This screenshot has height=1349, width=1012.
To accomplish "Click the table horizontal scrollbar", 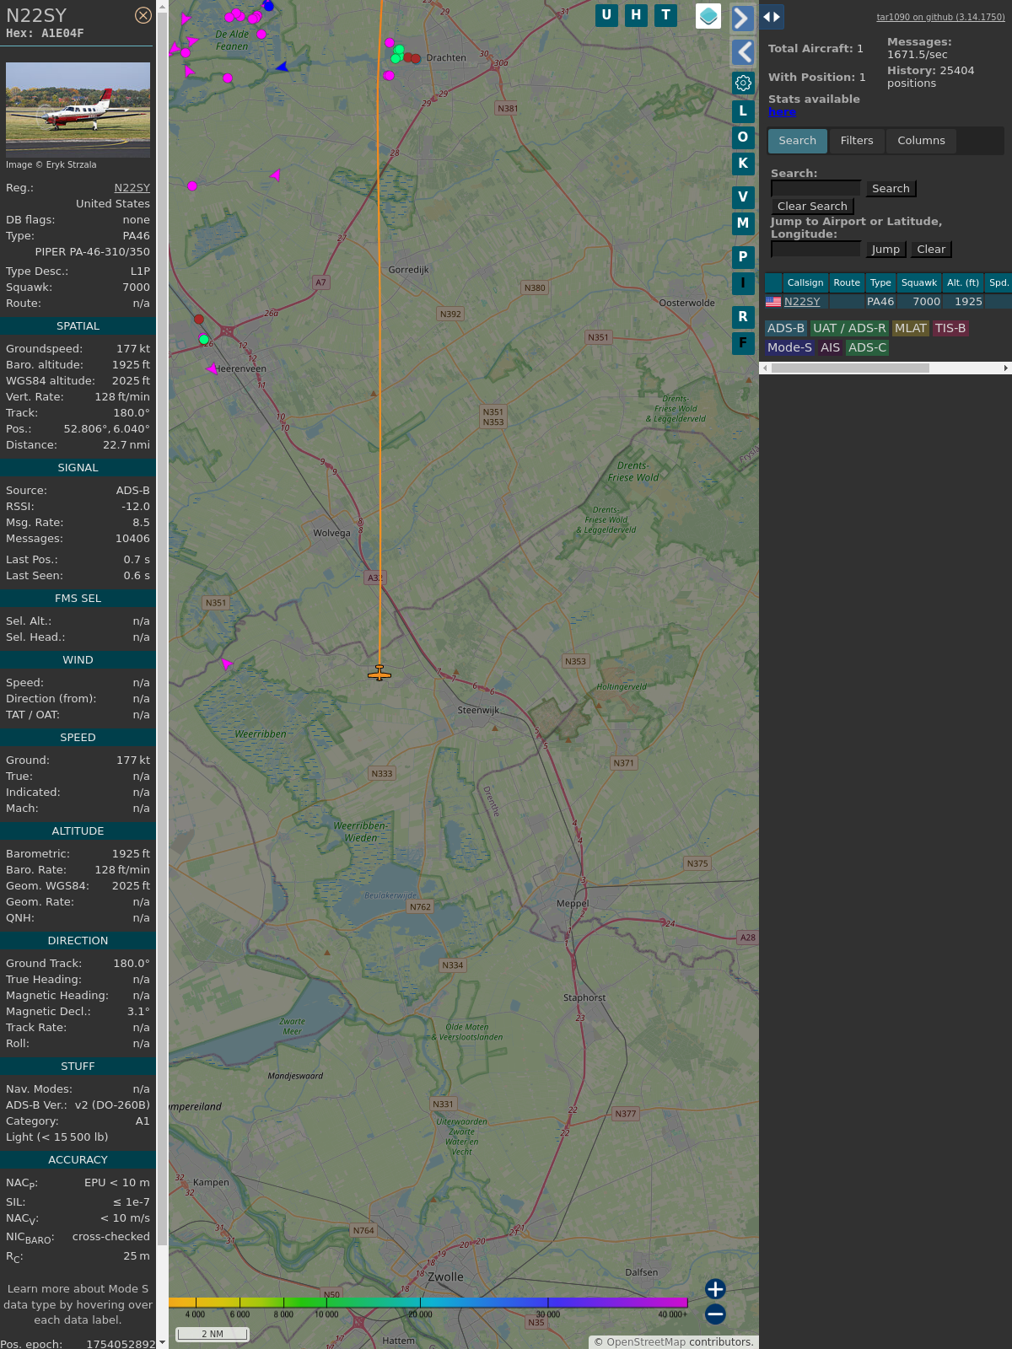I will click(850, 368).
